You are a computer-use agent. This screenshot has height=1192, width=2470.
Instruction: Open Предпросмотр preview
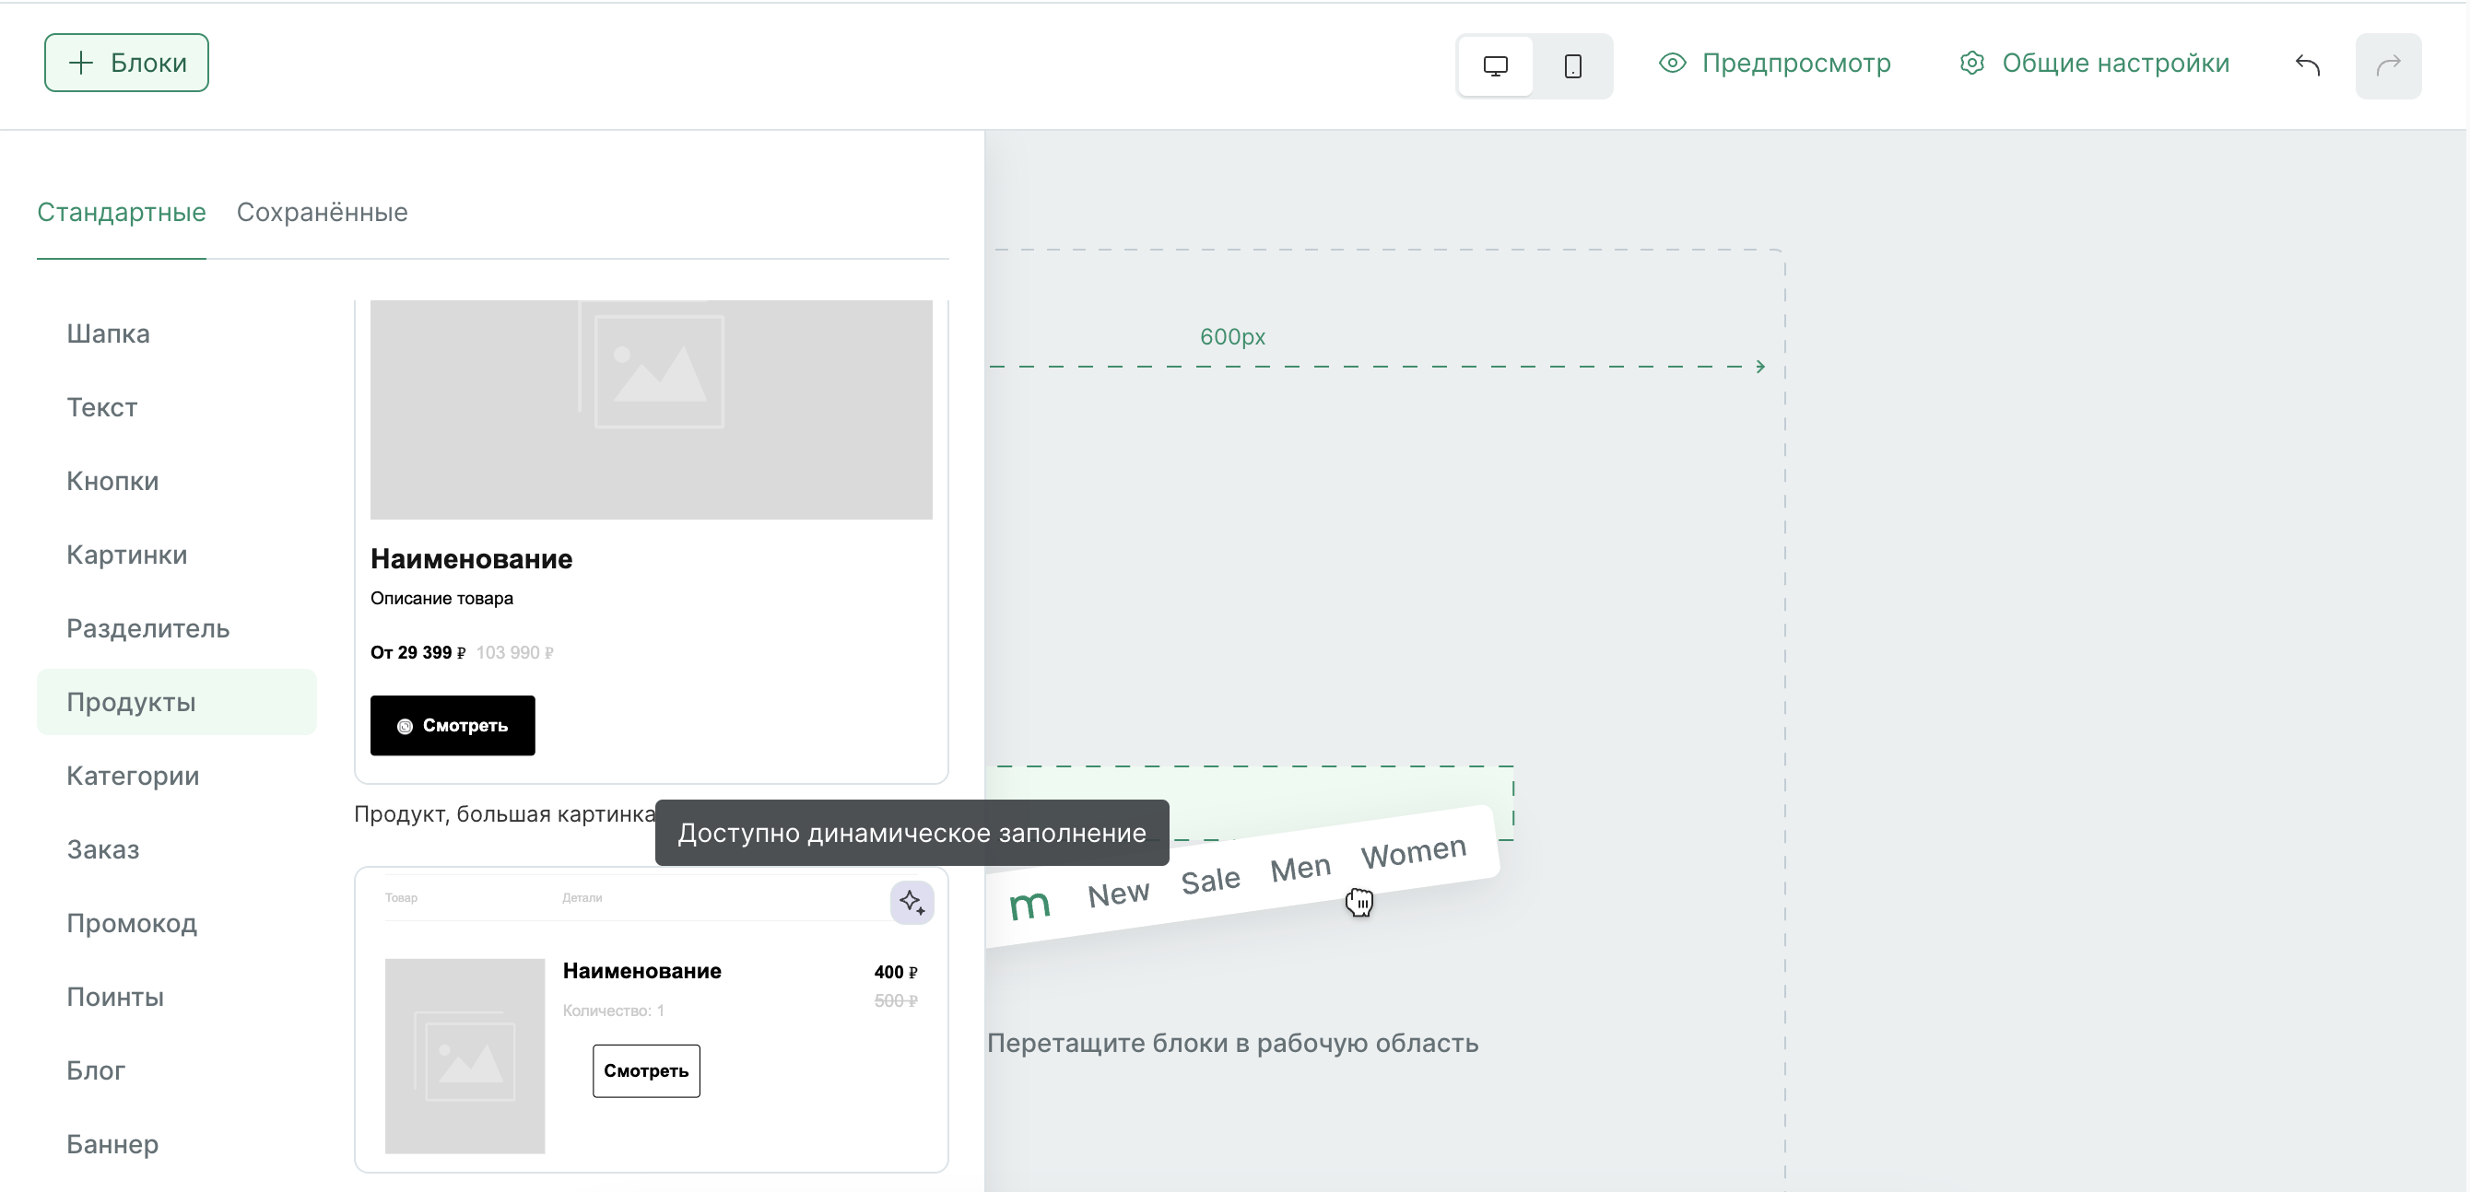pyautogui.click(x=1775, y=64)
